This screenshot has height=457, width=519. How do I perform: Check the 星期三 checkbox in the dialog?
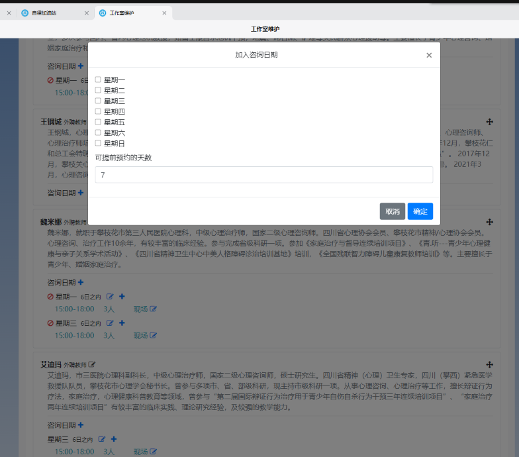[98, 101]
